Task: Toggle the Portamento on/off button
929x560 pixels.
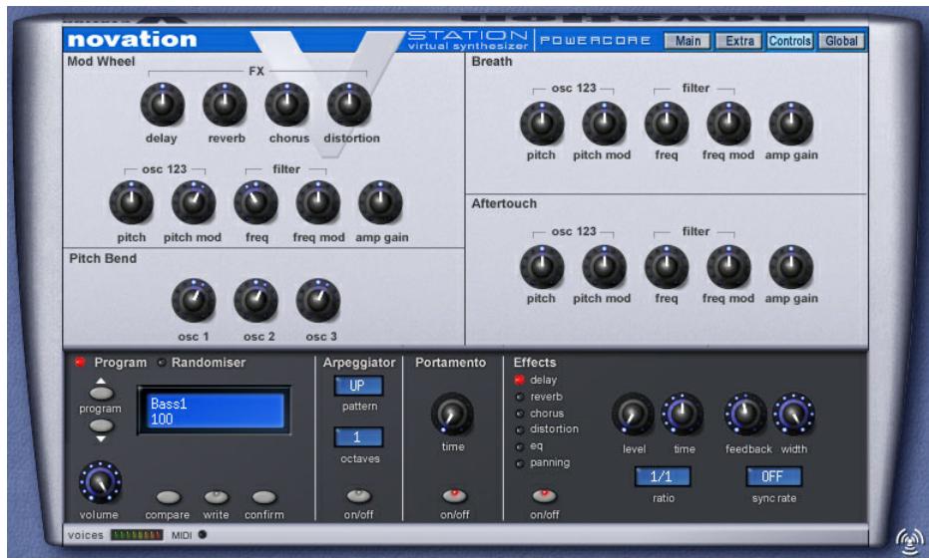Action: click(x=454, y=495)
